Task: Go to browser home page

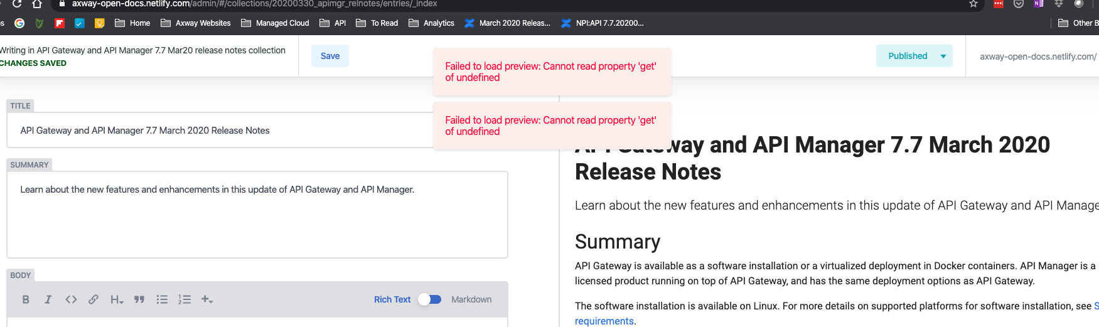Action: [x=37, y=4]
